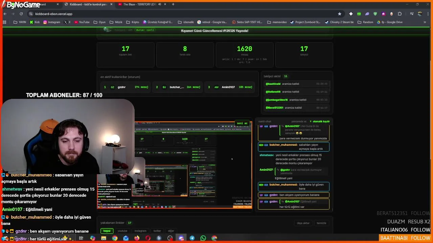Image resolution: width=433 pixels, height=243 pixels.
Task: Click follower @jumbogarides16 in takipçi akışı
Action: (277, 100)
